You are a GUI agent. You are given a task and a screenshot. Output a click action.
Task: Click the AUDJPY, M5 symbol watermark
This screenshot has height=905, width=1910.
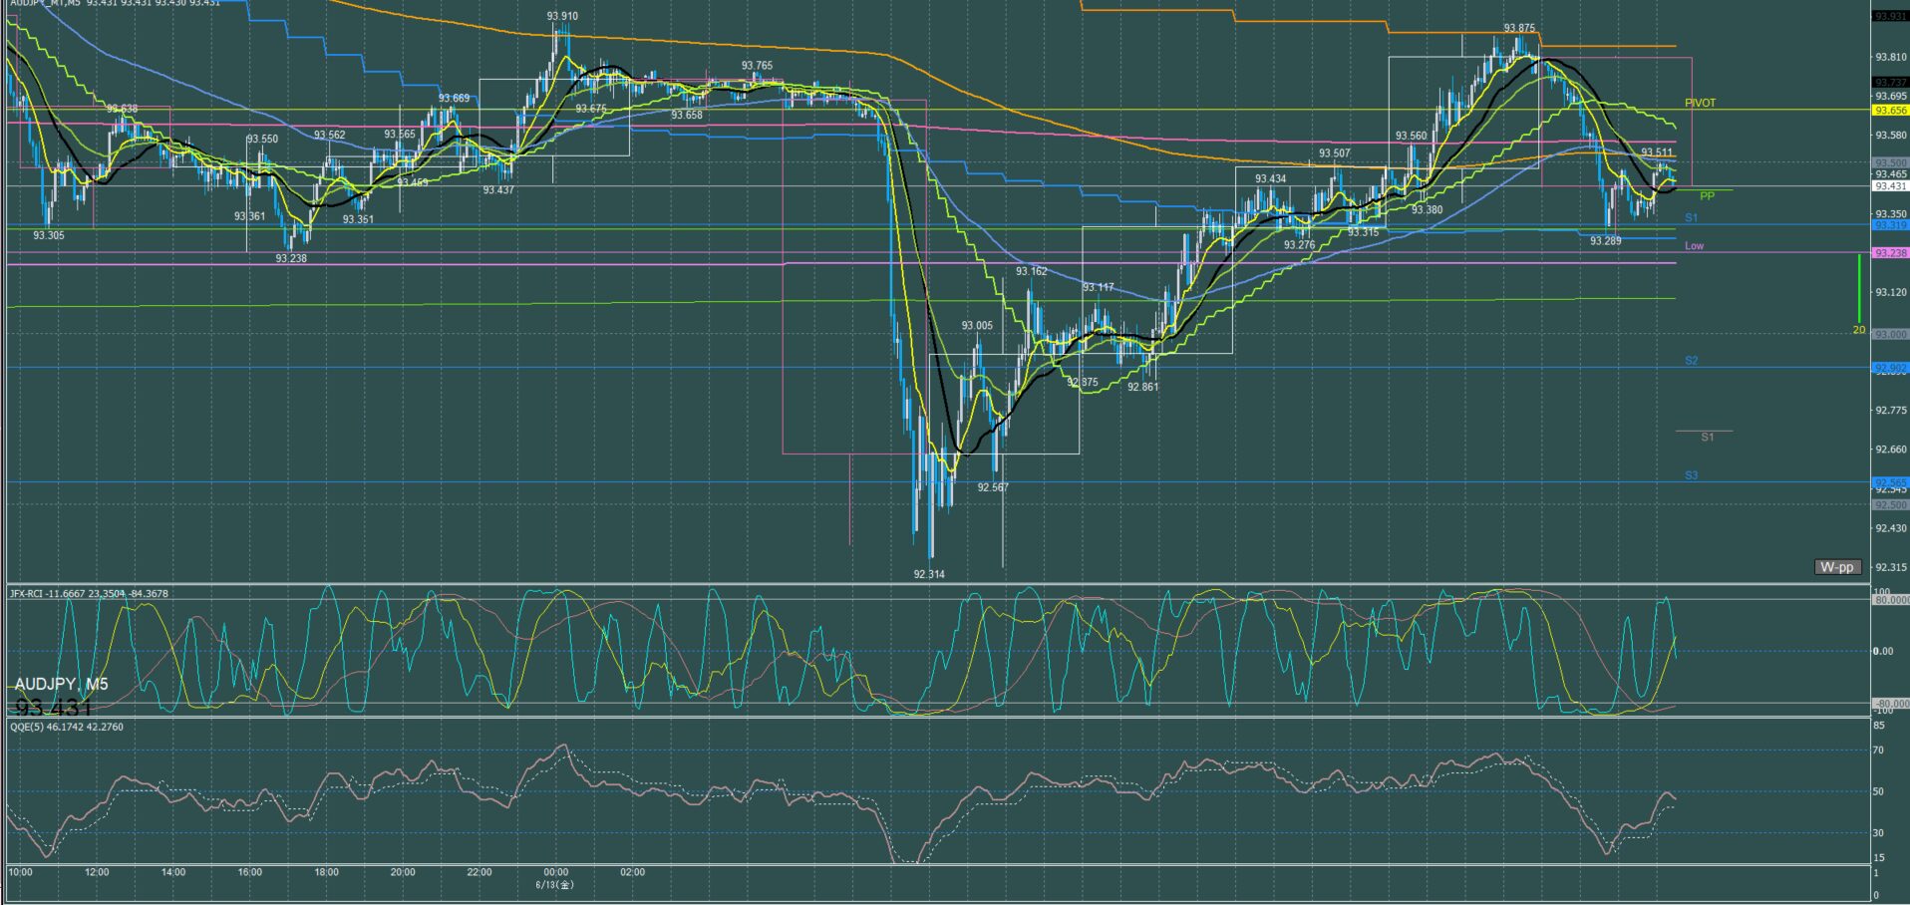(x=62, y=684)
